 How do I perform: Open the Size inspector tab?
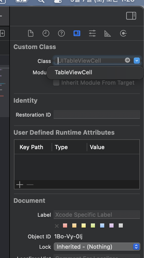click(108, 34)
